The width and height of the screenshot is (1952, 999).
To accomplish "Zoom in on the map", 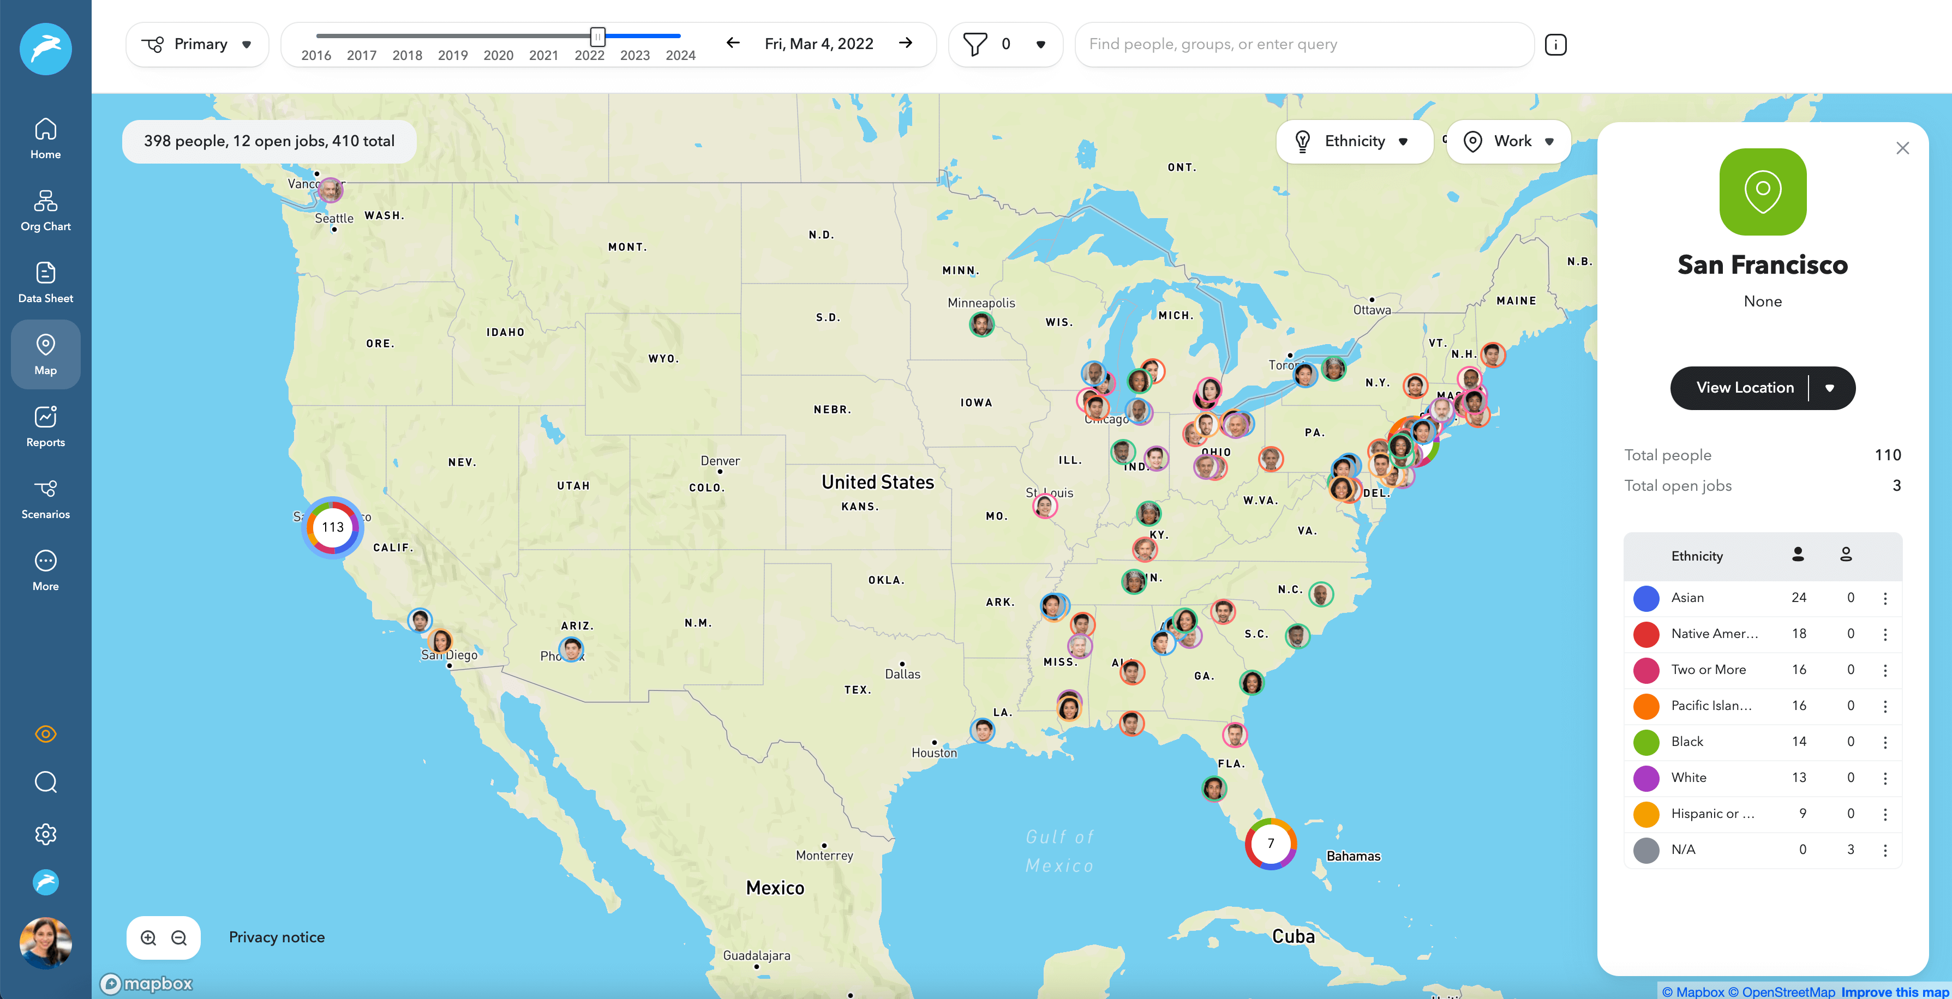I will [x=148, y=937].
